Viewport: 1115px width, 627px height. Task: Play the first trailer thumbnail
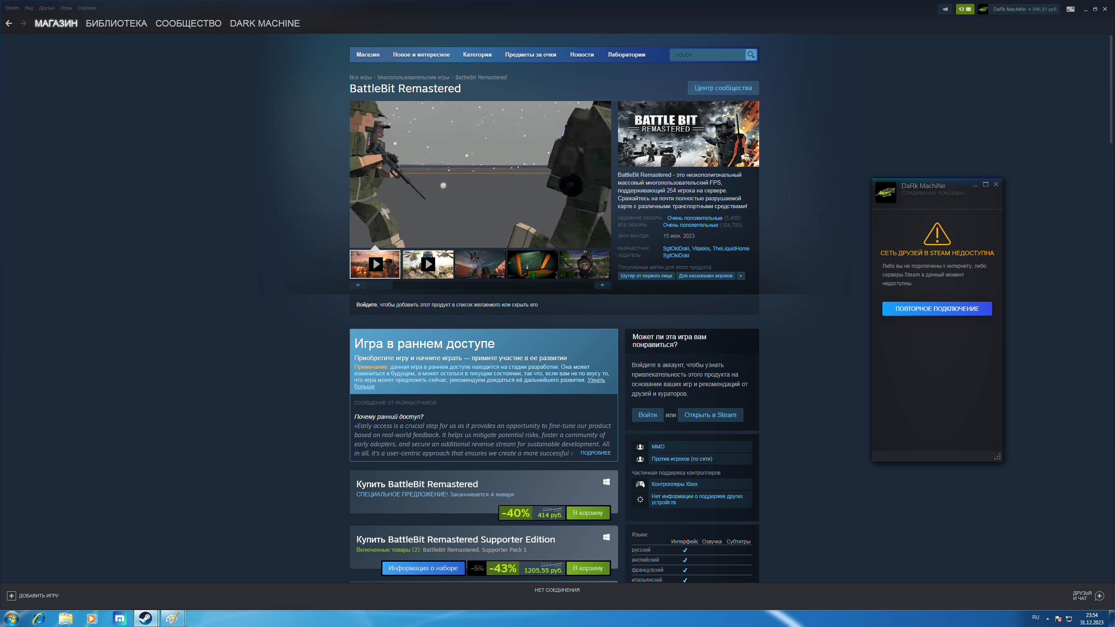[375, 264]
